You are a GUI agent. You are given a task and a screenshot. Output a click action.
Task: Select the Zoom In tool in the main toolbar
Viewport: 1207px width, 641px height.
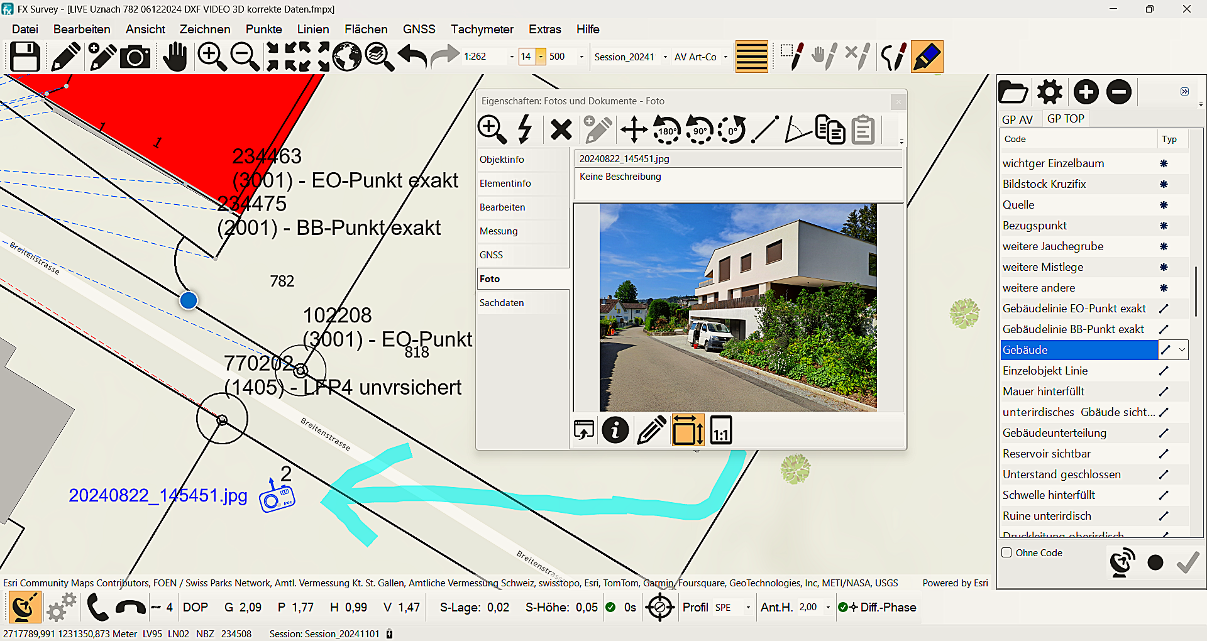point(212,56)
